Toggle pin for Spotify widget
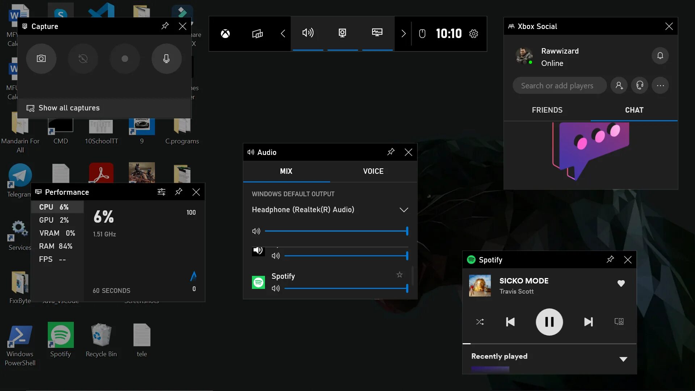Screen dimensions: 695x391 (611, 260)
